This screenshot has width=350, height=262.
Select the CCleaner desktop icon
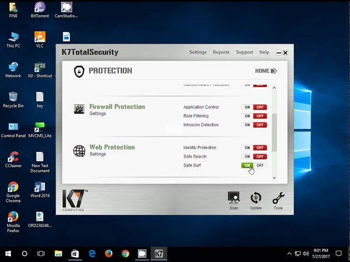[13, 159]
